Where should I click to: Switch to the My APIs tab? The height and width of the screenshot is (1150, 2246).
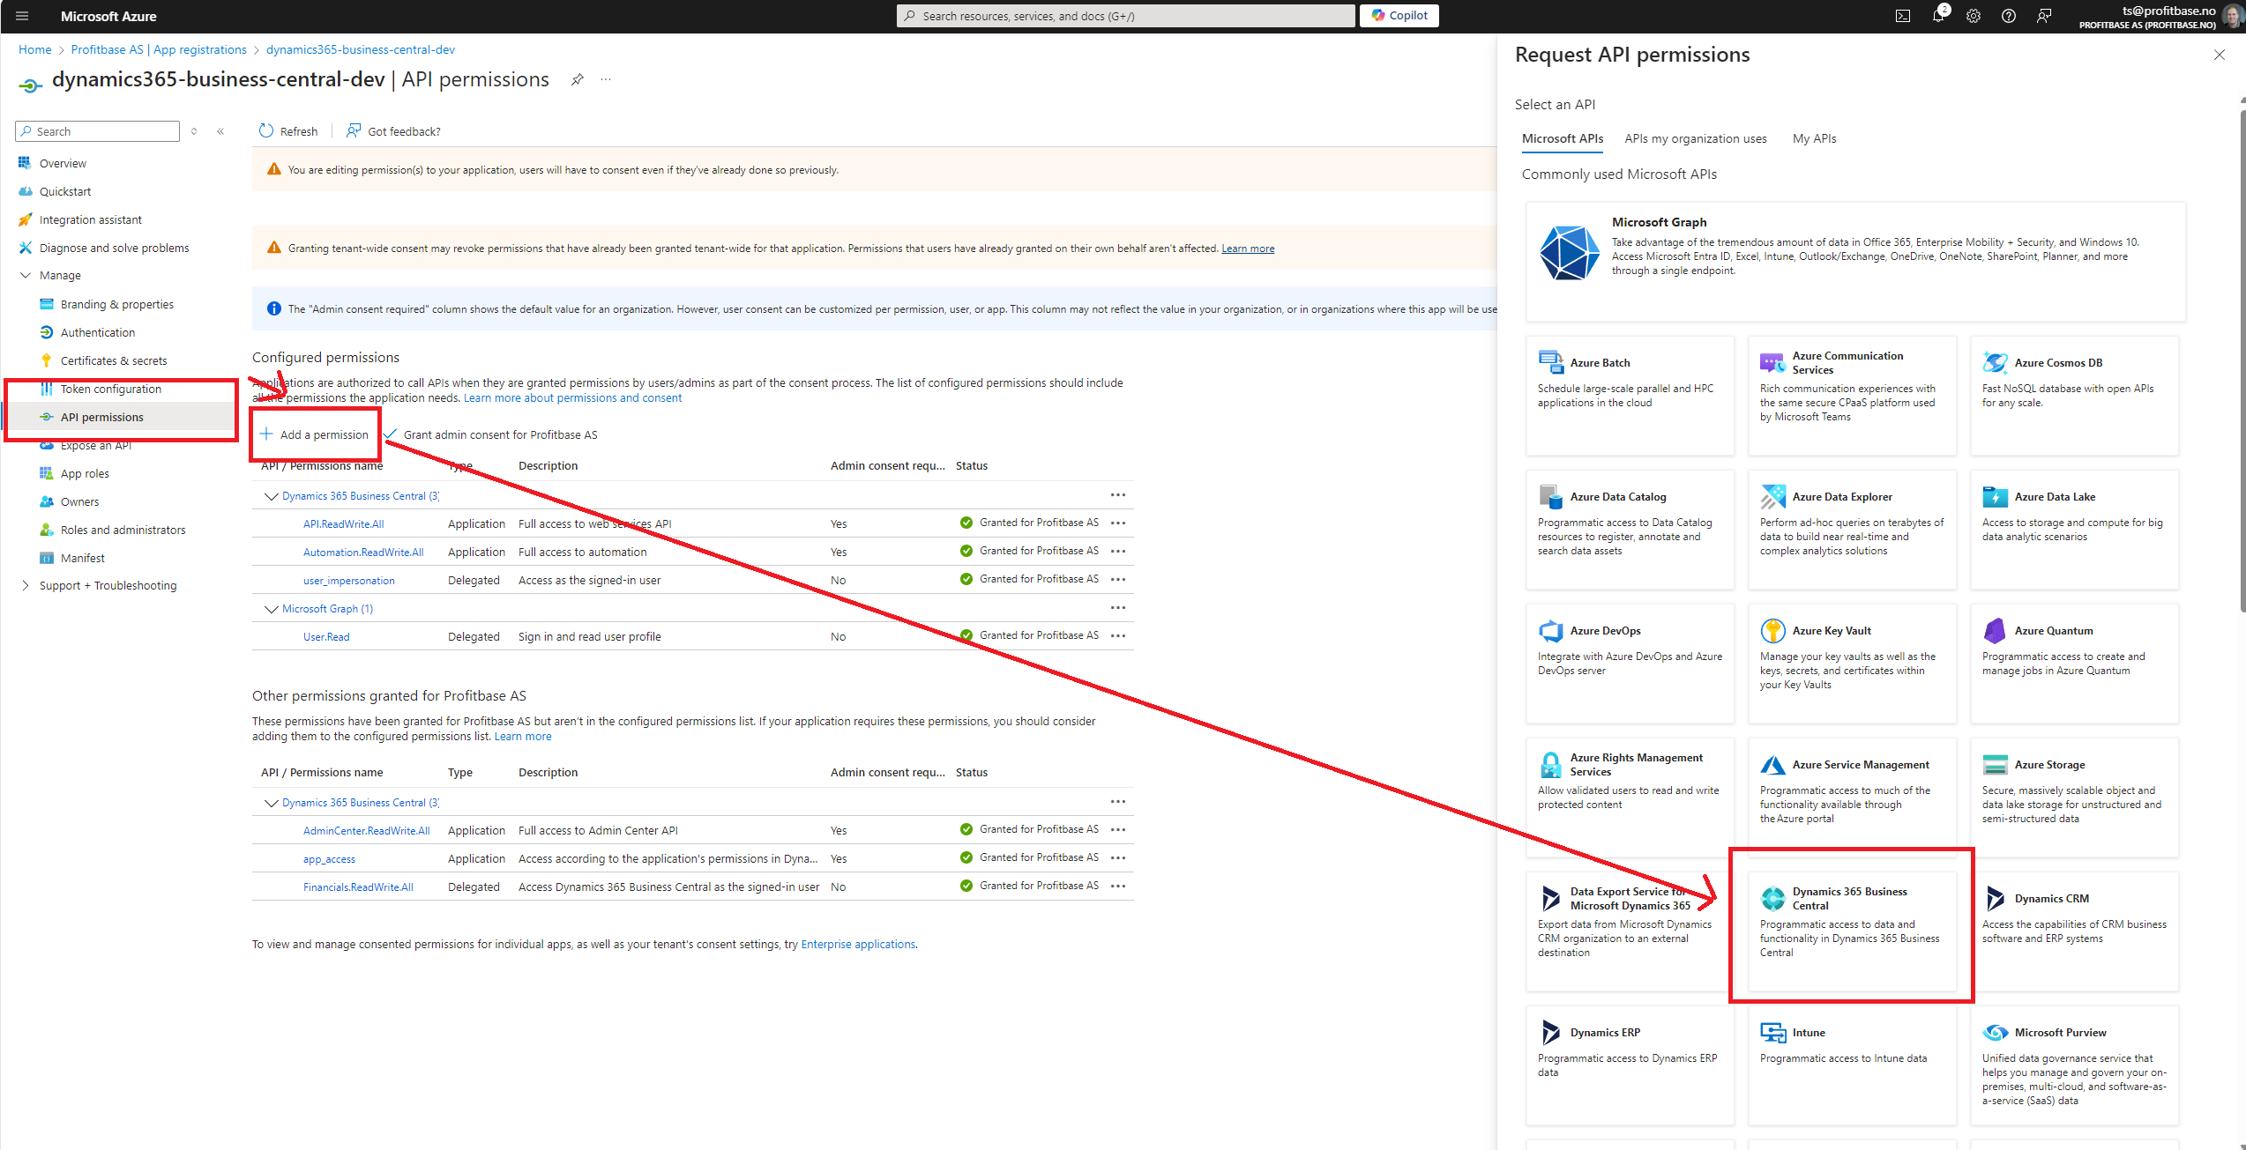pyautogui.click(x=1814, y=138)
